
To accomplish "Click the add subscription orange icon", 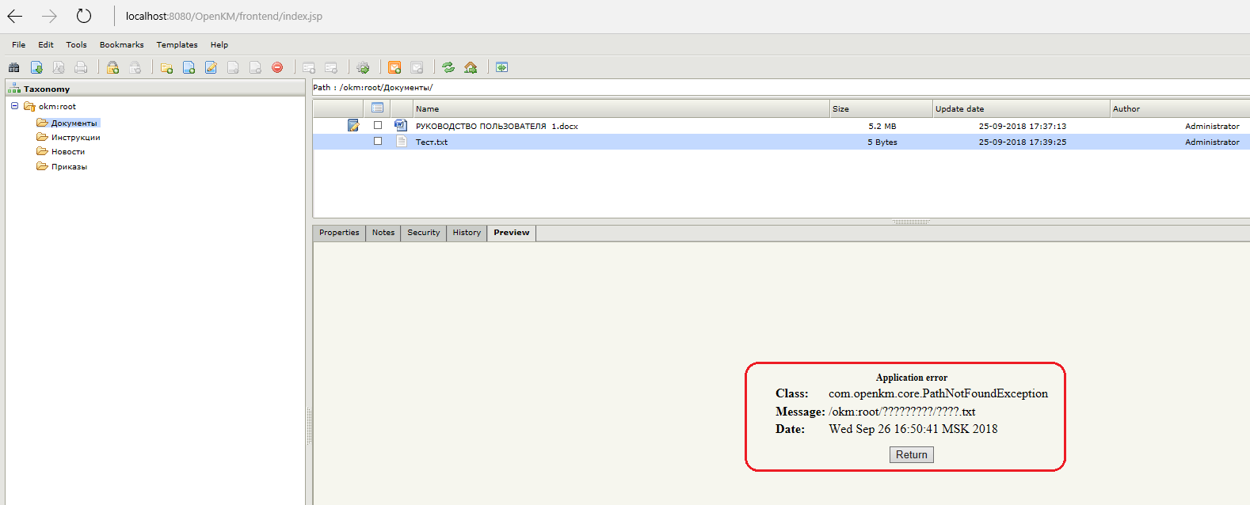I will (x=394, y=68).
